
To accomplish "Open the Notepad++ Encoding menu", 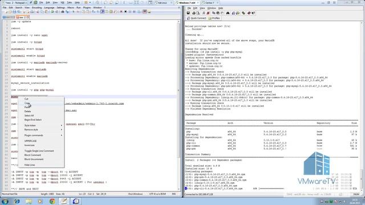I will point(36,7).
